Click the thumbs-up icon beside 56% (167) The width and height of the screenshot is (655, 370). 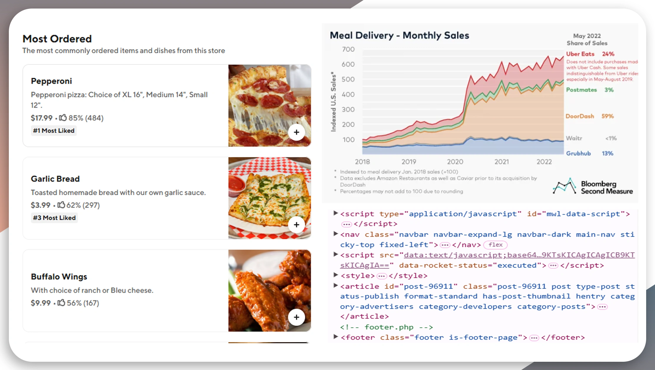(61, 303)
